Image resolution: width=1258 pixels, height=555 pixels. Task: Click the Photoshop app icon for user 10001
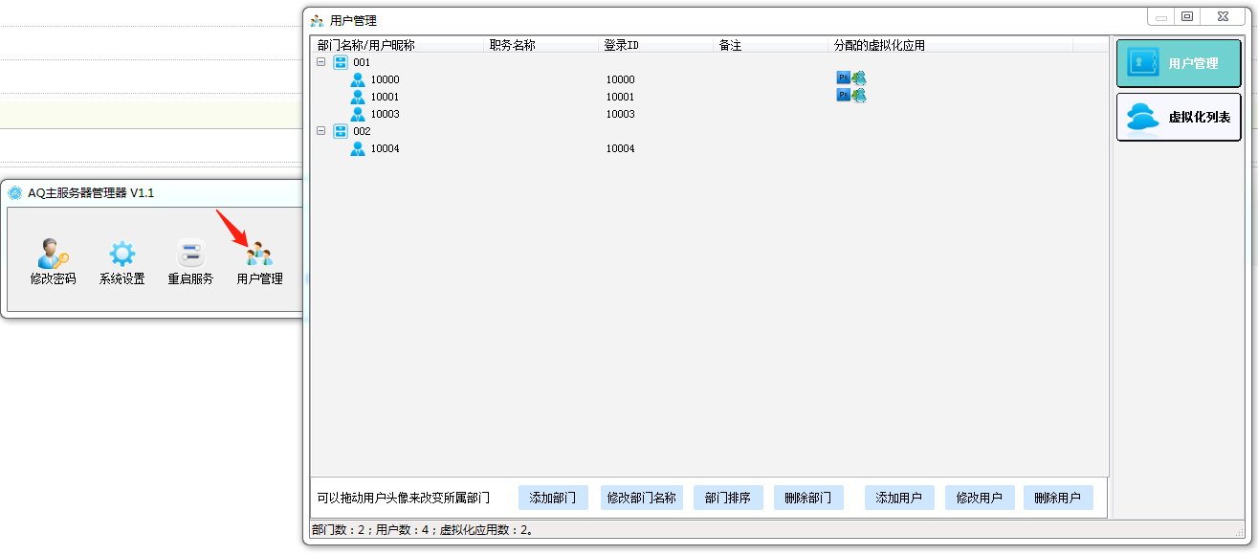click(x=843, y=96)
